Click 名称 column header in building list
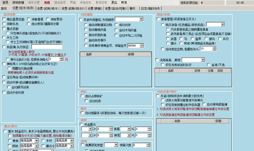 click(x=105, y=54)
